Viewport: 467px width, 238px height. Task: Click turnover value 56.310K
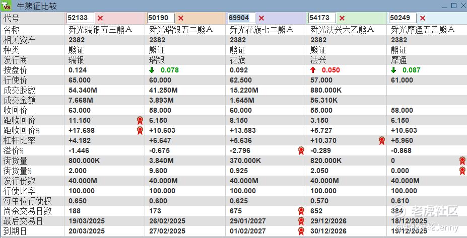[x=324, y=100]
